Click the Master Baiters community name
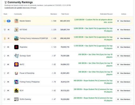The image size is (135, 105). click(25, 21)
